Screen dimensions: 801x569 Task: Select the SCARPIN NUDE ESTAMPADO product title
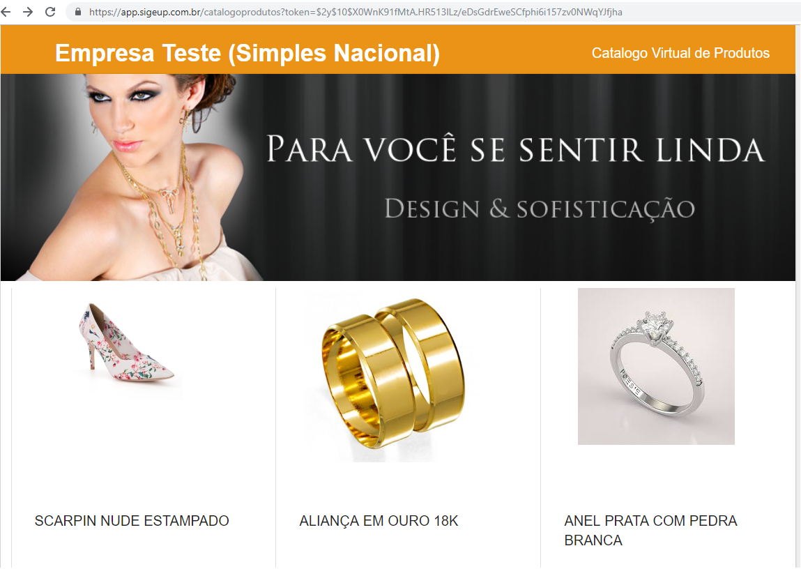point(132,520)
